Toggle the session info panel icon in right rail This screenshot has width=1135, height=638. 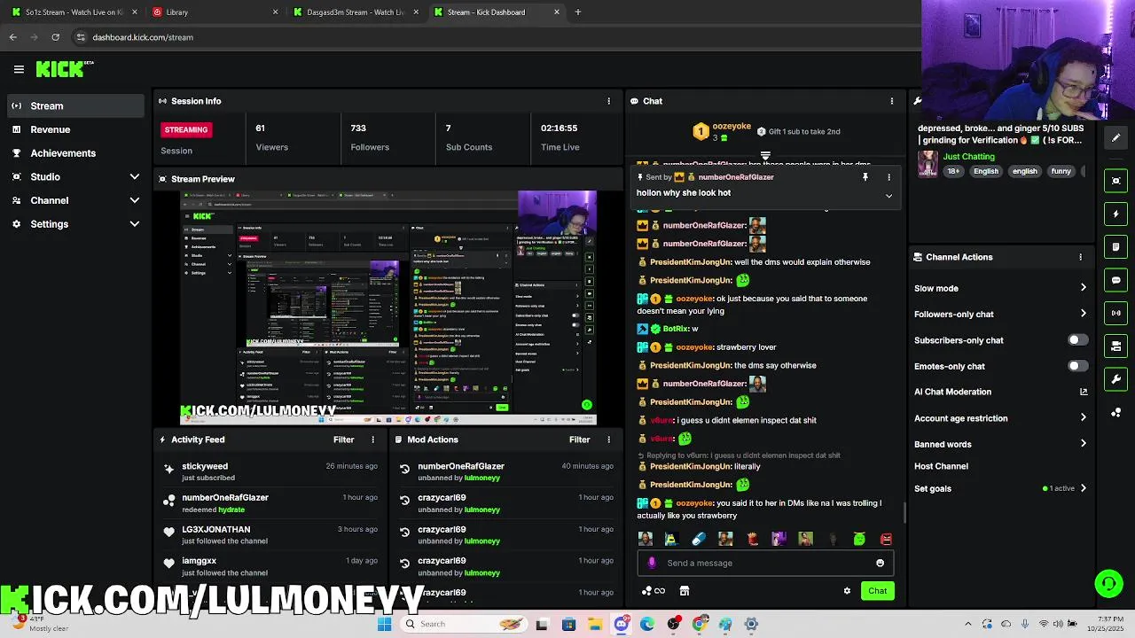pos(1115,181)
